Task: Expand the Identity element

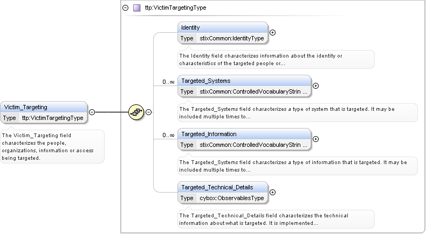Action: [272, 32]
